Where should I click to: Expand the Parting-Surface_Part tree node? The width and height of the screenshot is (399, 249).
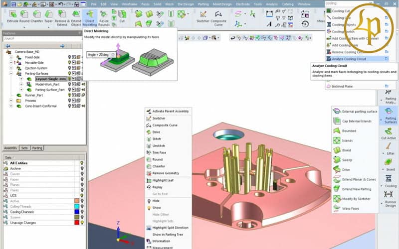21,90
